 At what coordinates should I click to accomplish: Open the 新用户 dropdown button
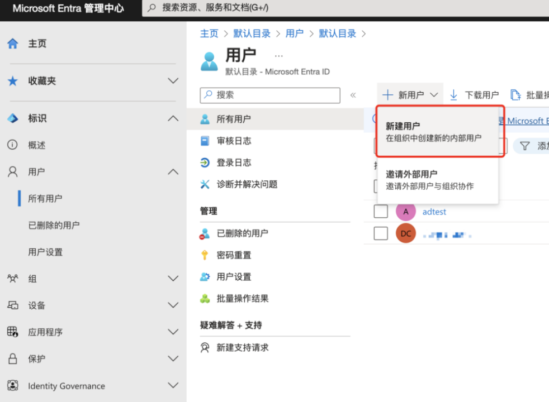point(410,95)
